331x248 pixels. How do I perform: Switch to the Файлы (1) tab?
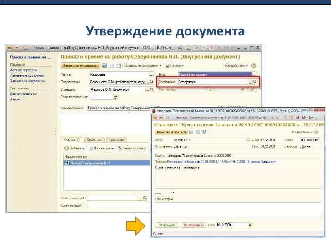[x=71, y=139]
